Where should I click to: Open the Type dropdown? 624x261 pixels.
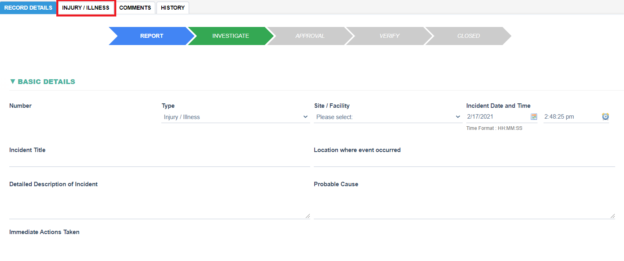(235, 117)
